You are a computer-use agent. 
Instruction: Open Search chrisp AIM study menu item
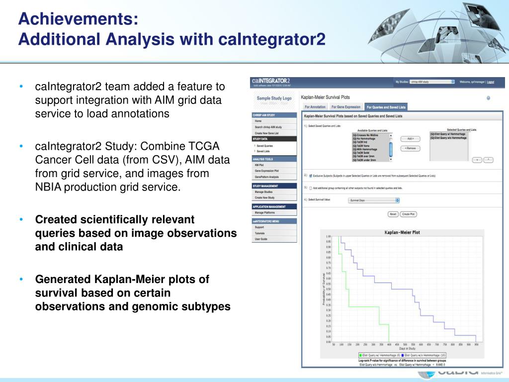[274, 127]
